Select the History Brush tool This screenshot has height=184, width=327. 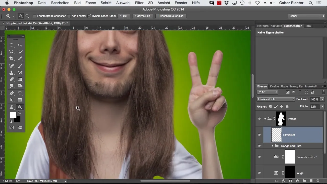[x=20, y=73]
